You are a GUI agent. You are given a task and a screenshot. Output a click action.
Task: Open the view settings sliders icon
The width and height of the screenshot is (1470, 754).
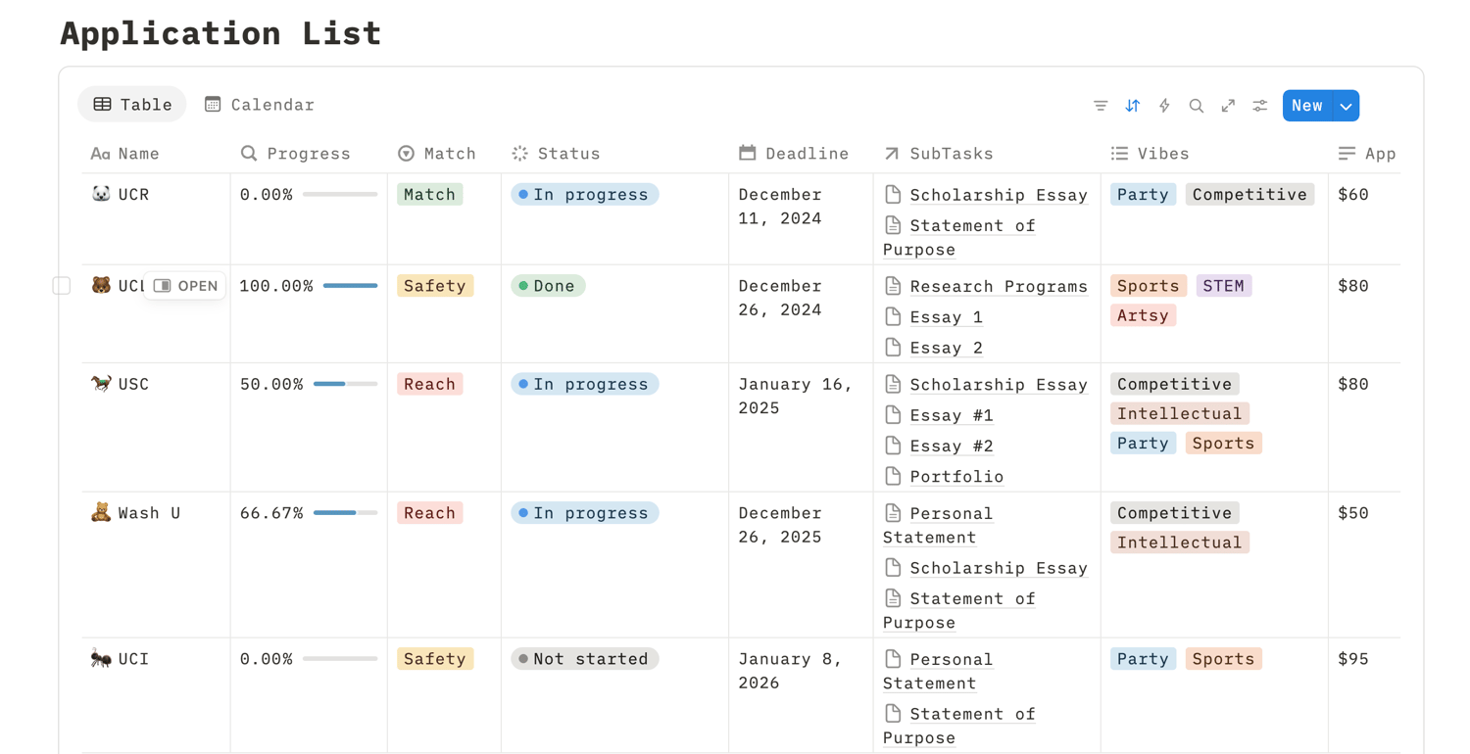click(x=1260, y=106)
